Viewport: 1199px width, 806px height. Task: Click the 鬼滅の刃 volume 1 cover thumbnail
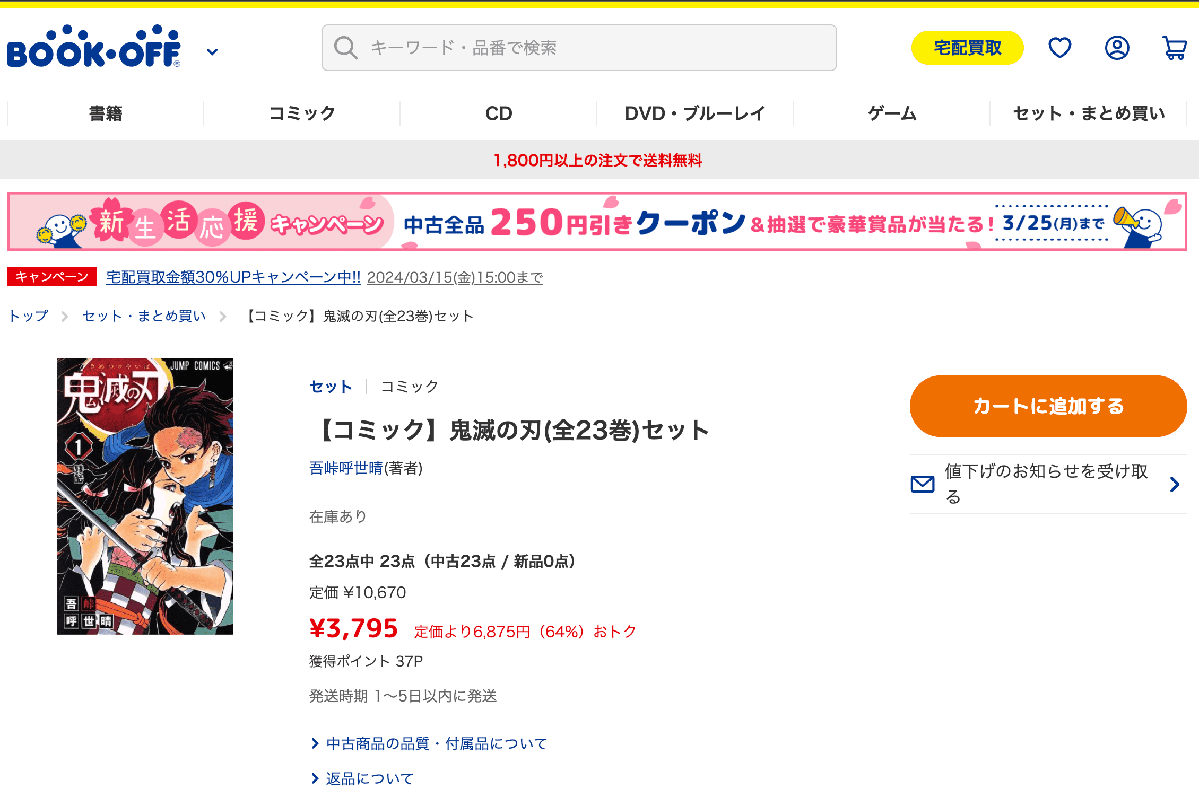click(x=145, y=496)
